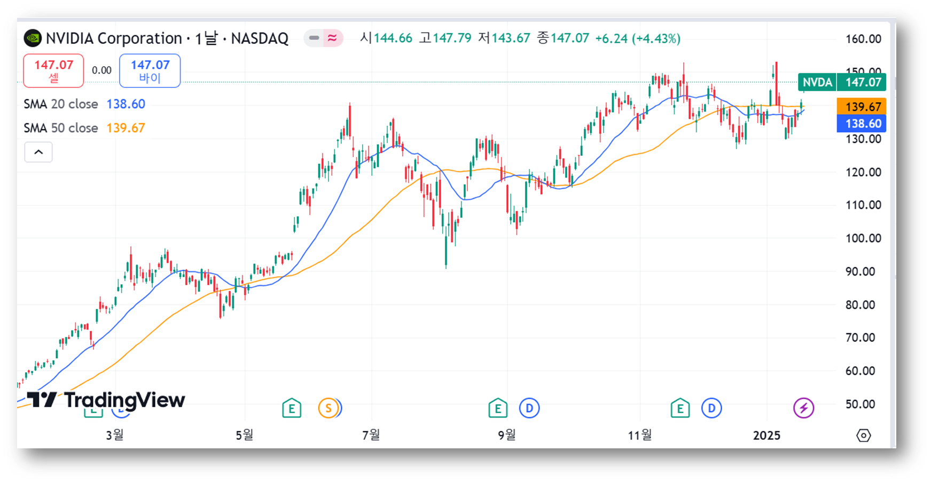Open the dividend D marker before 2025
The height and width of the screenshot is (483, 931).
(711, 408)
